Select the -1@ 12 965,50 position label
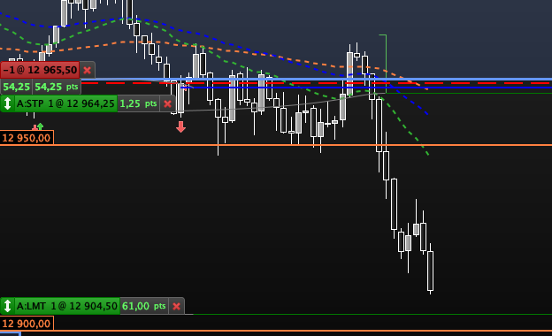 [40, 70]
